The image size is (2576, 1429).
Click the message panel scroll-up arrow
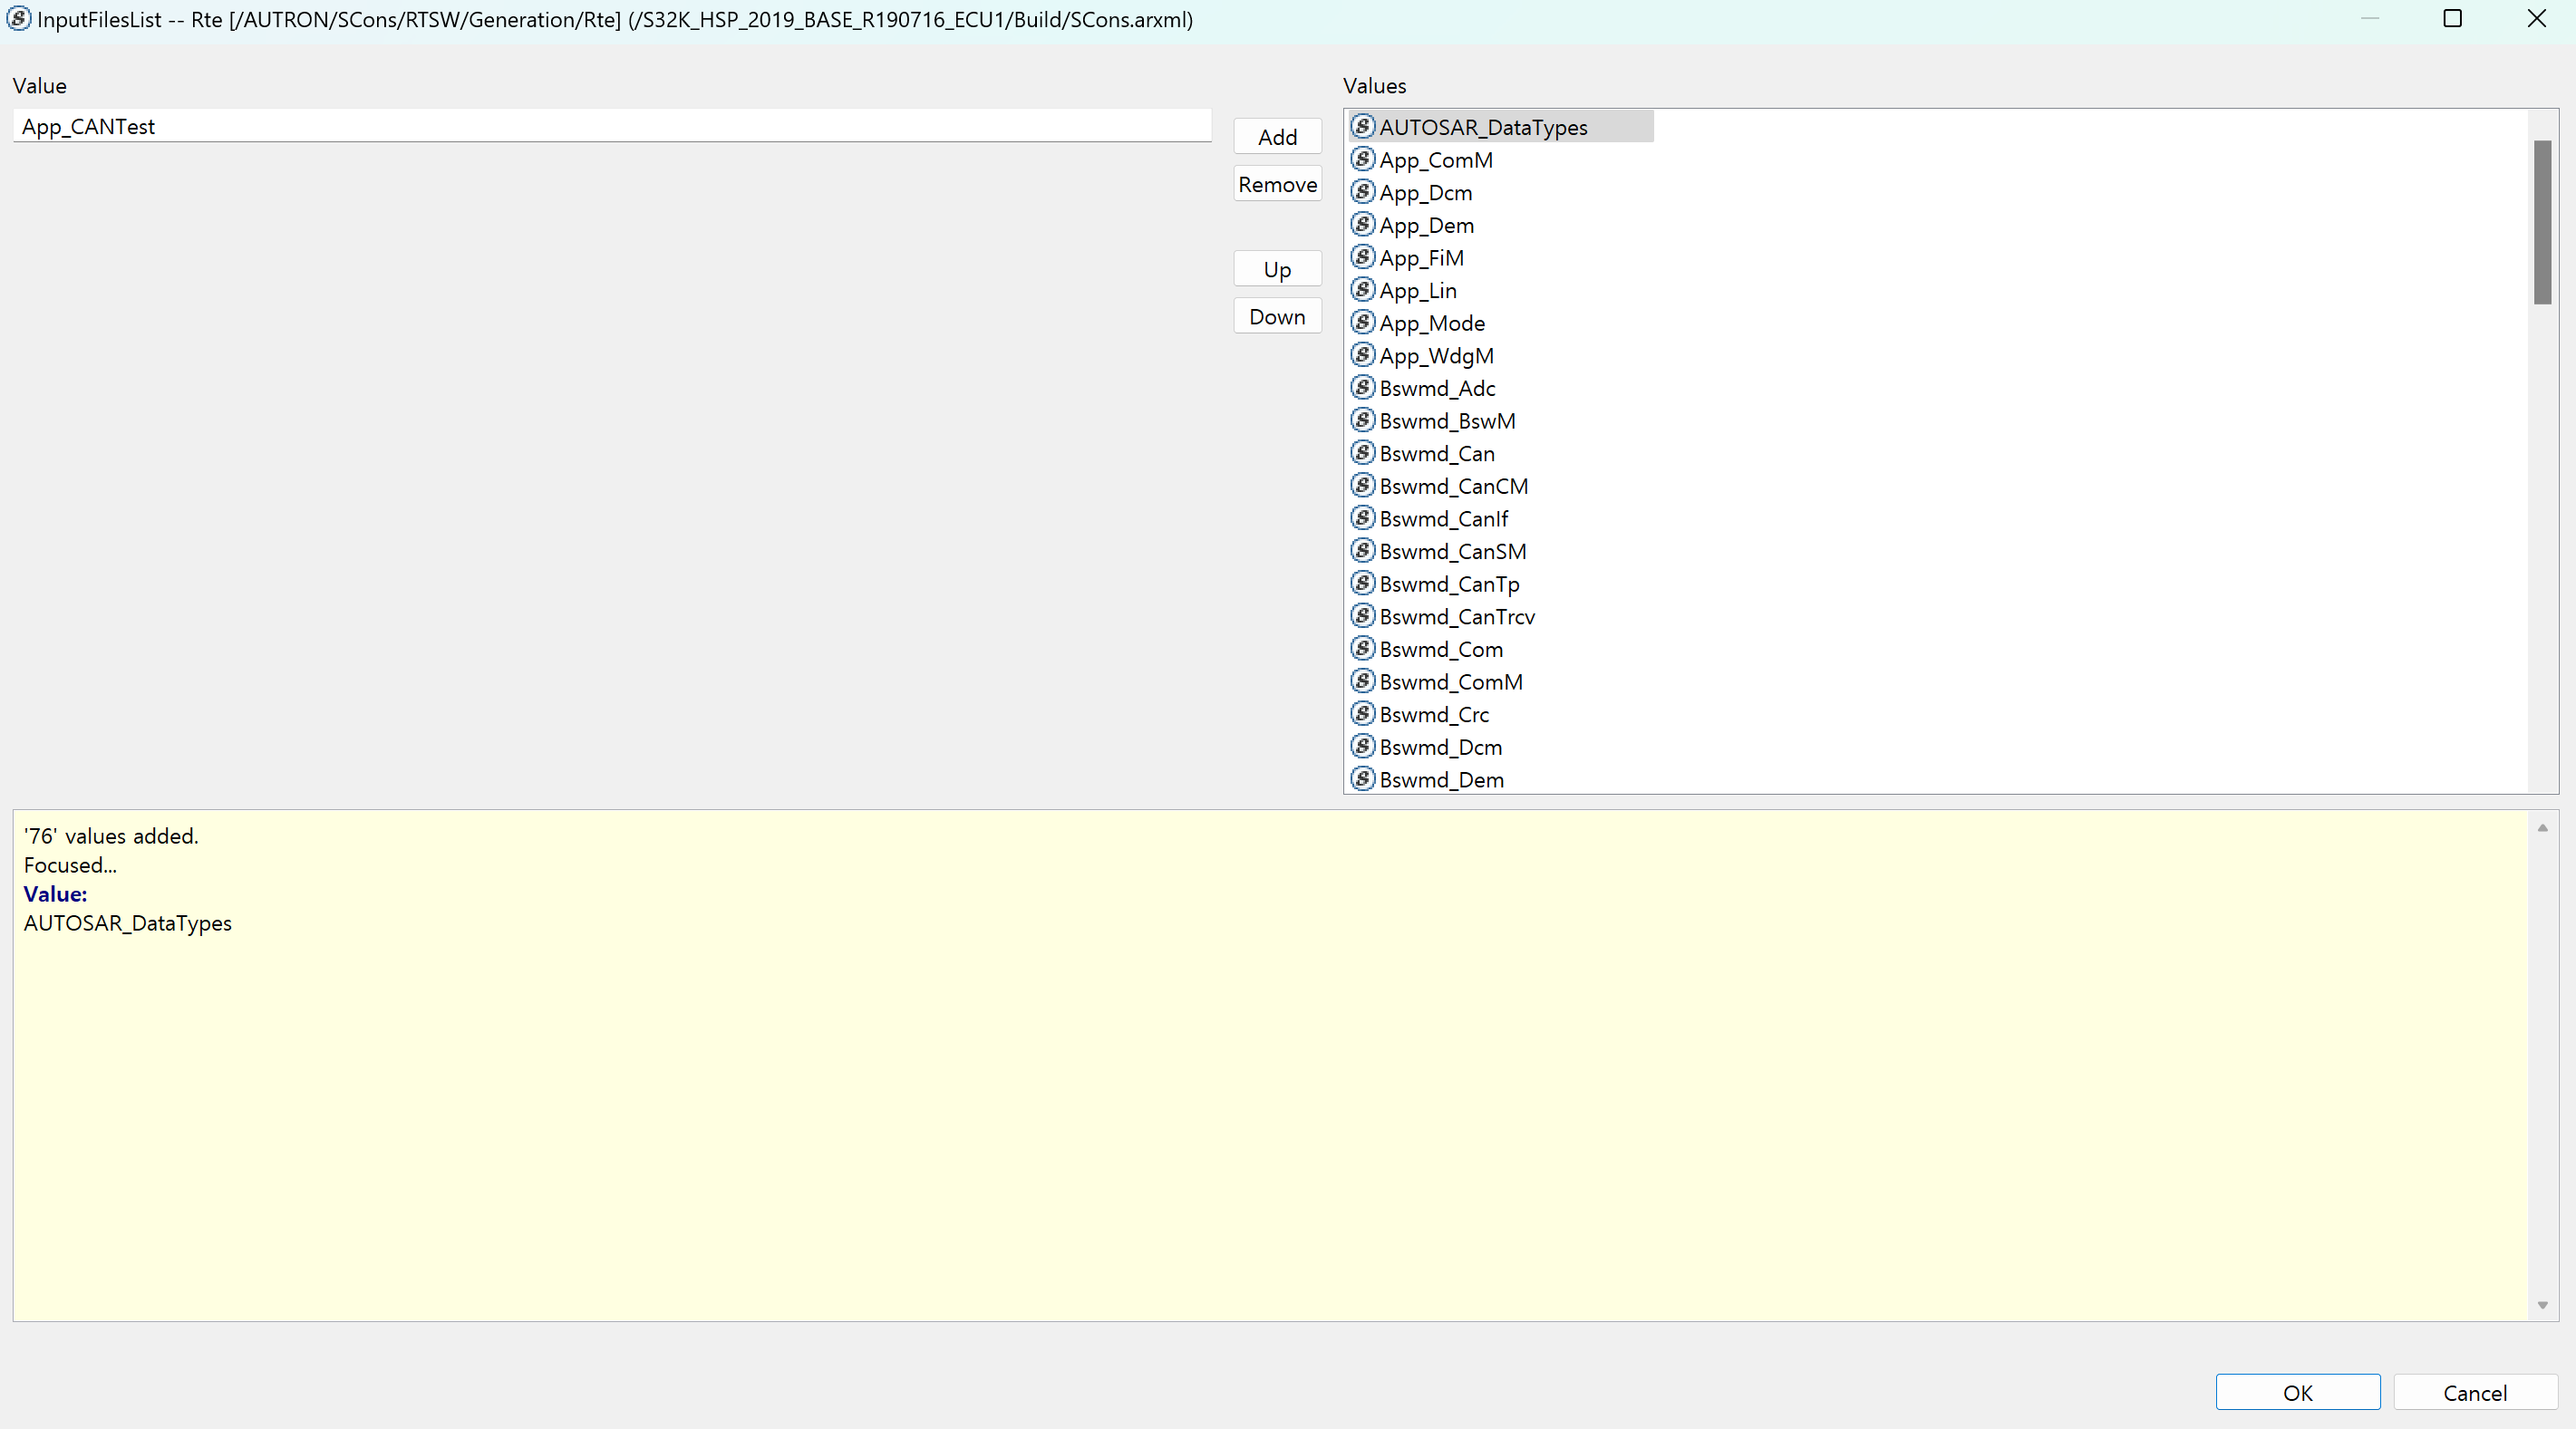(2542, 828)
